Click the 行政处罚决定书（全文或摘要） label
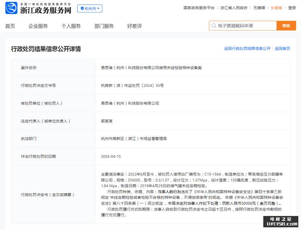Image resolution: width=301 pixels, height=230 pixels. (x=47, y=195)
